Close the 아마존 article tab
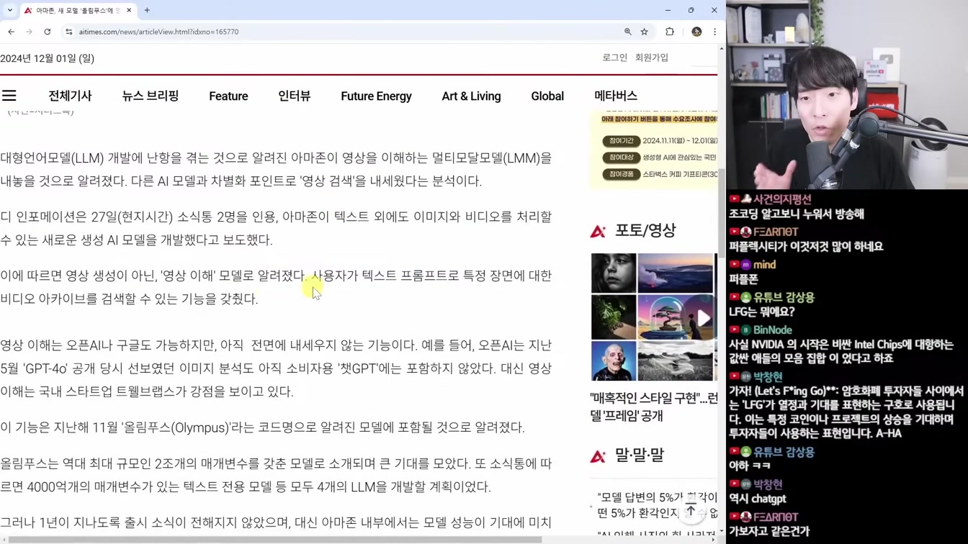968x544 pixels. point(129,10)
